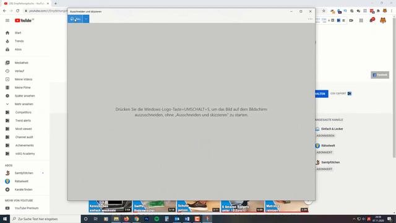Viewport: 396px width, 223px height.
Task: Open Spotify from the taskbar
Action: [x=157, y=219]
